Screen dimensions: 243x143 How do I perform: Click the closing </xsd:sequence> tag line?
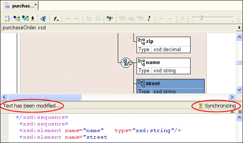click(42, 117)
